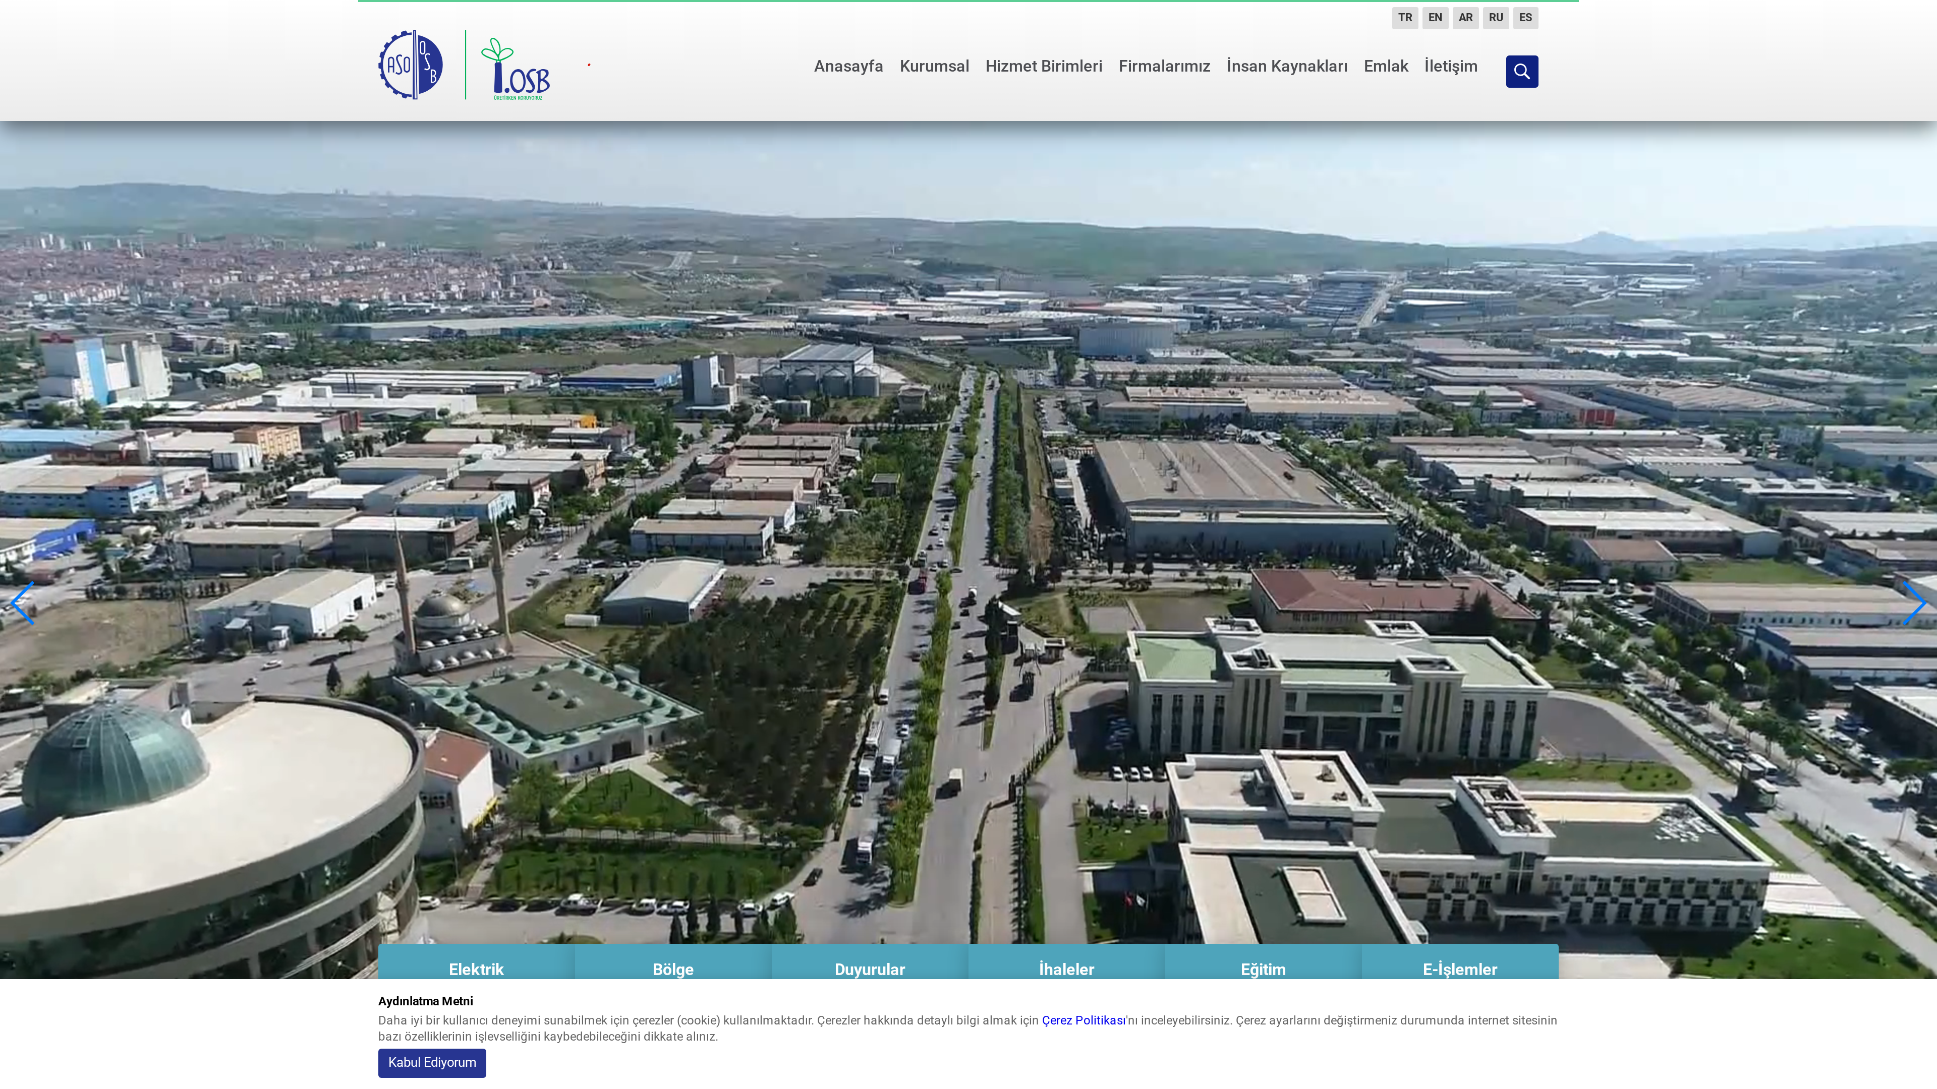Advance to the next slide arrow
The width and height of the screenshot is (1937, 1089).
(1914, 603)
